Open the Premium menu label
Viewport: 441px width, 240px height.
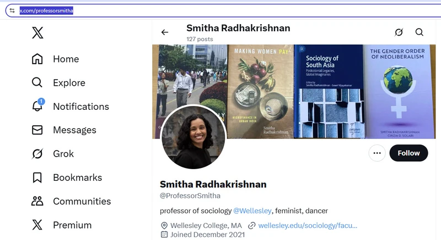(72, 225)
